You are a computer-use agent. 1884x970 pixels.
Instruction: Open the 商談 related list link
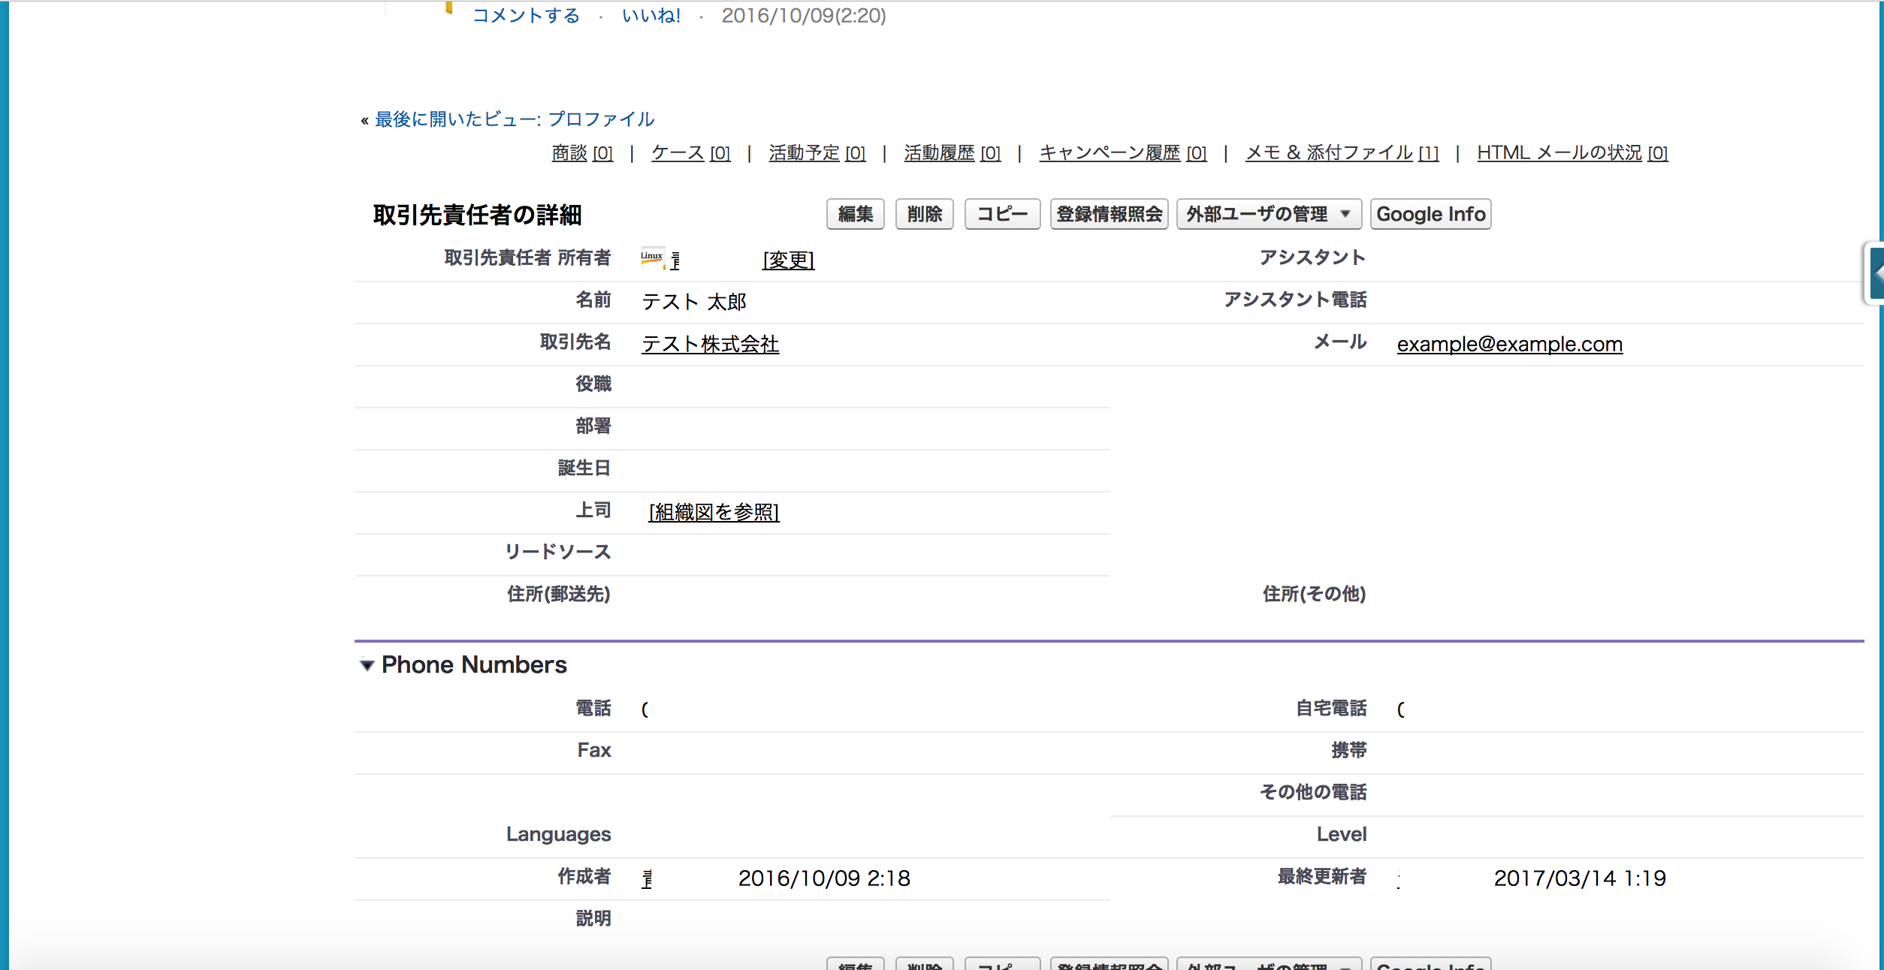[x=569, y=152]
